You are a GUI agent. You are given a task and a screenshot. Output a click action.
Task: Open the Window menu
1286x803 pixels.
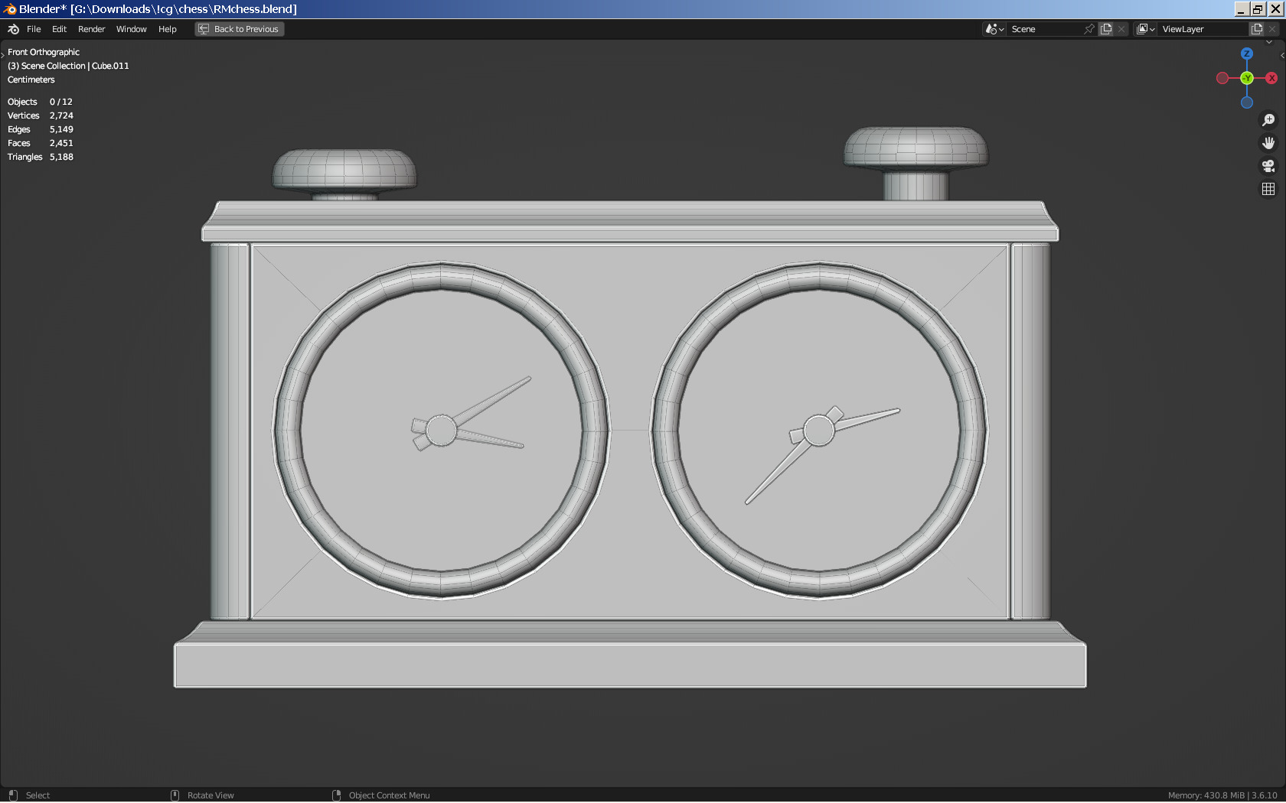[131, 29]
